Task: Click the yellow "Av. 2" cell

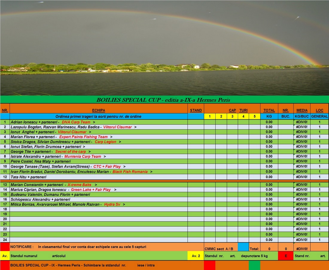Action: tap(196, 256)
